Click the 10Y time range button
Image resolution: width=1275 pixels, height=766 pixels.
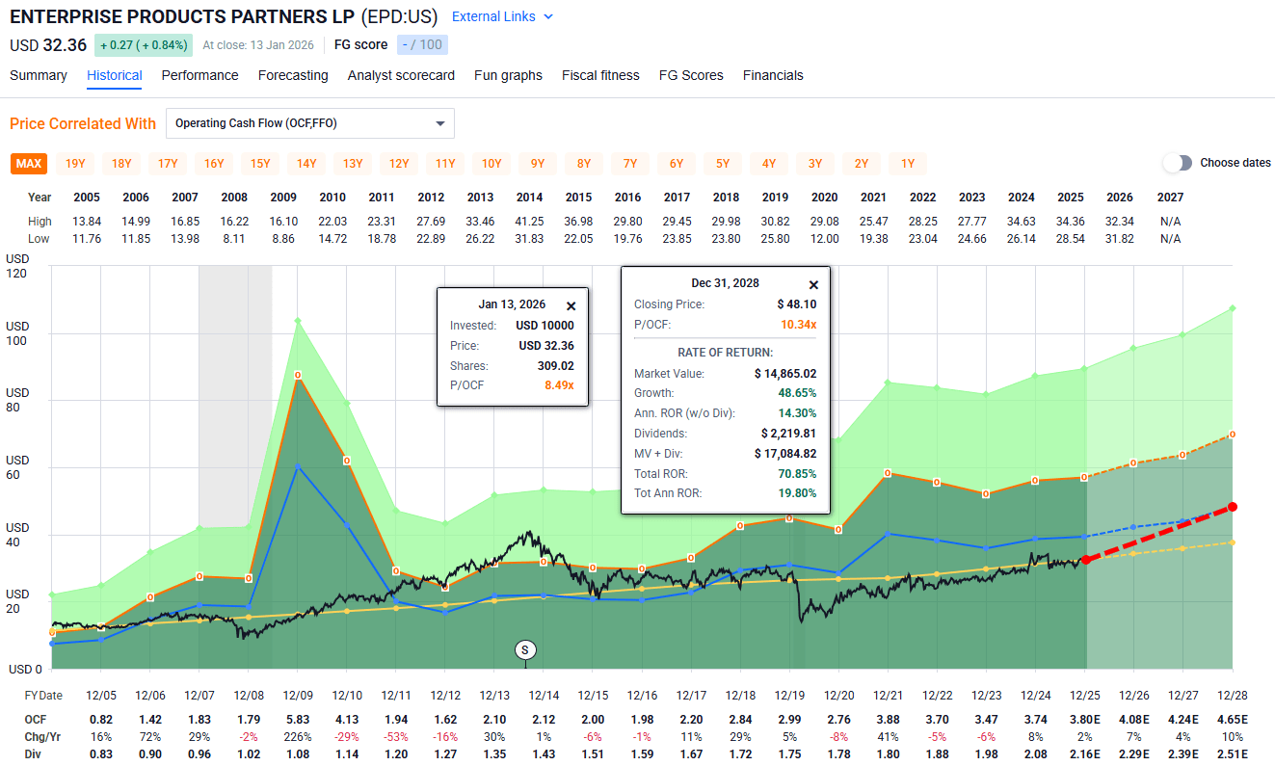click(x=491, y=164)
